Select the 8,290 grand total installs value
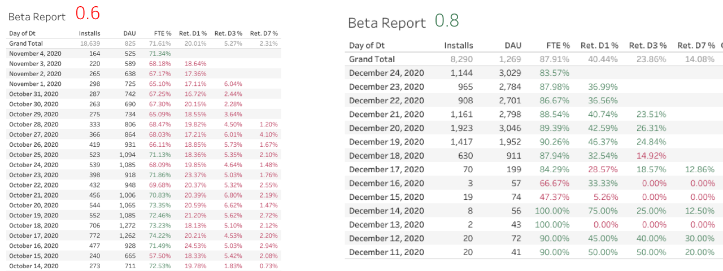 point(460,59)
